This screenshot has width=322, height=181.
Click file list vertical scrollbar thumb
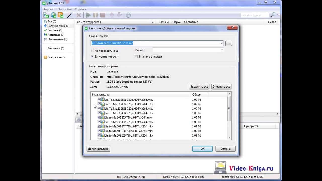coord(229,109)
